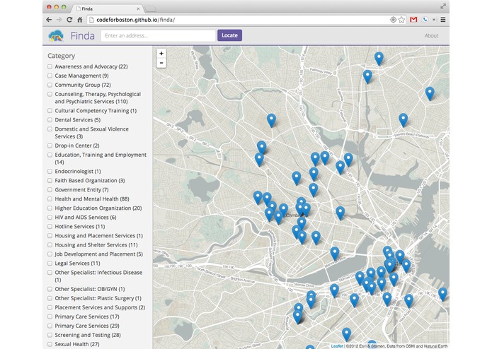
Task: Go to the browser home page icon
Action: pyautogui.click(x=80, y=20)
